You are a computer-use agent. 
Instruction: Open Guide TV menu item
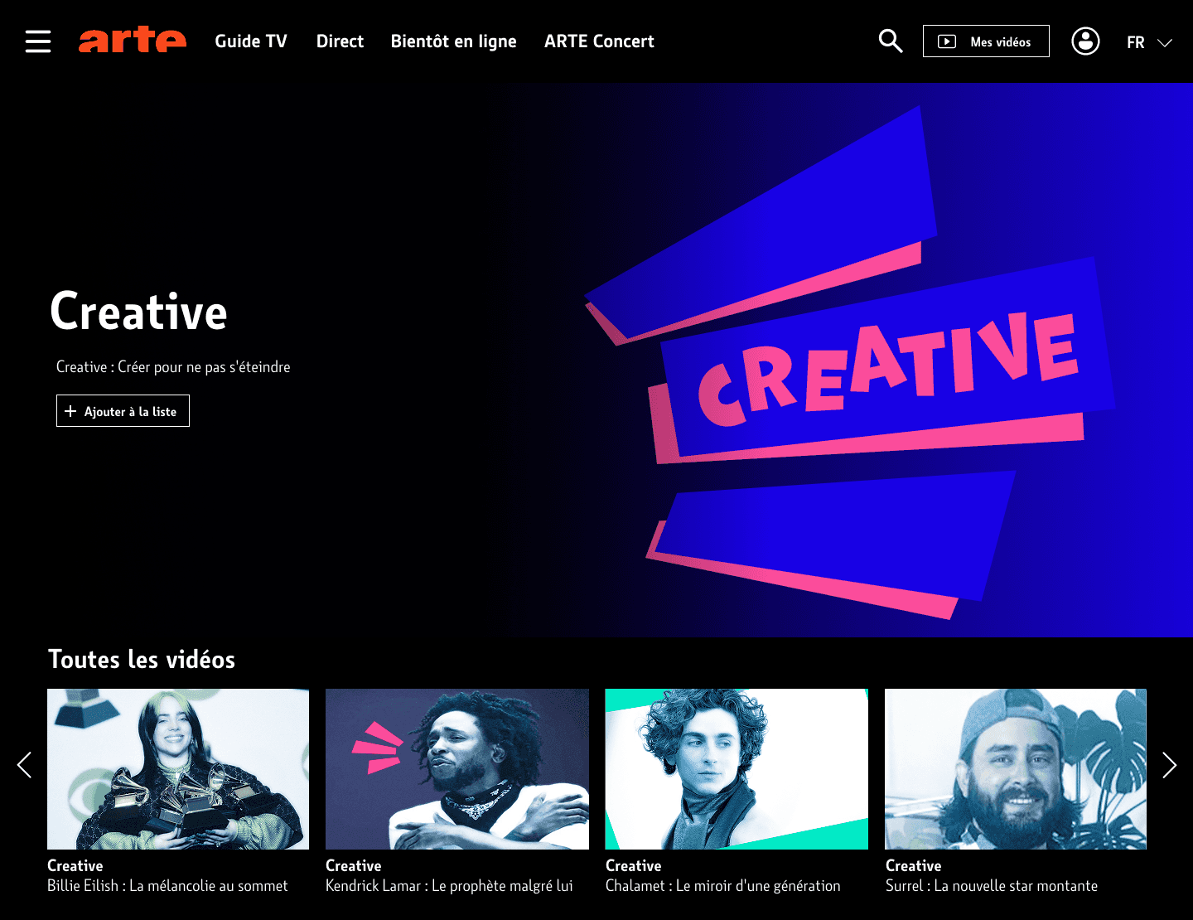click(x=251, y=41)
